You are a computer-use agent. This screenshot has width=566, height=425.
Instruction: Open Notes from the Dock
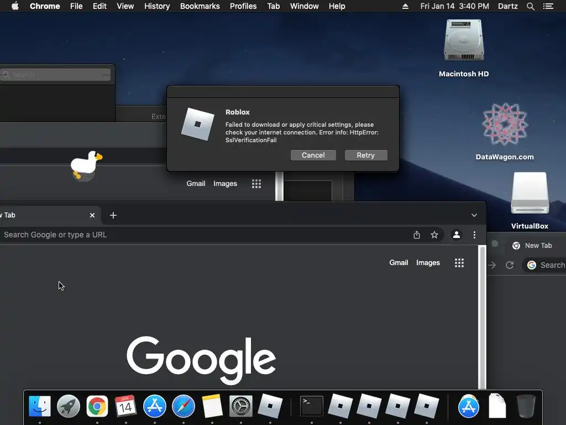coord(212,406)
